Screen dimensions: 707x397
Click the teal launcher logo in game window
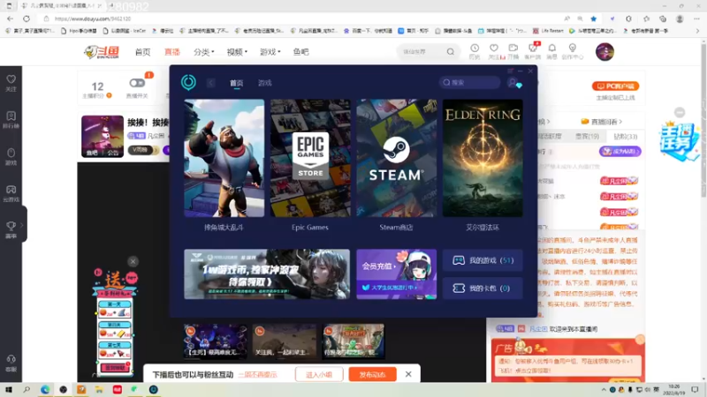pyautogui.click(x=188, y=82)
